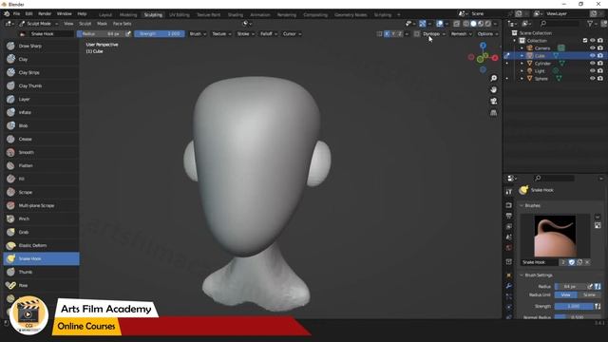Open the Sculpt Mode dropdown
The height and width of the screenshot is (342, 608).
pos(39,24)
